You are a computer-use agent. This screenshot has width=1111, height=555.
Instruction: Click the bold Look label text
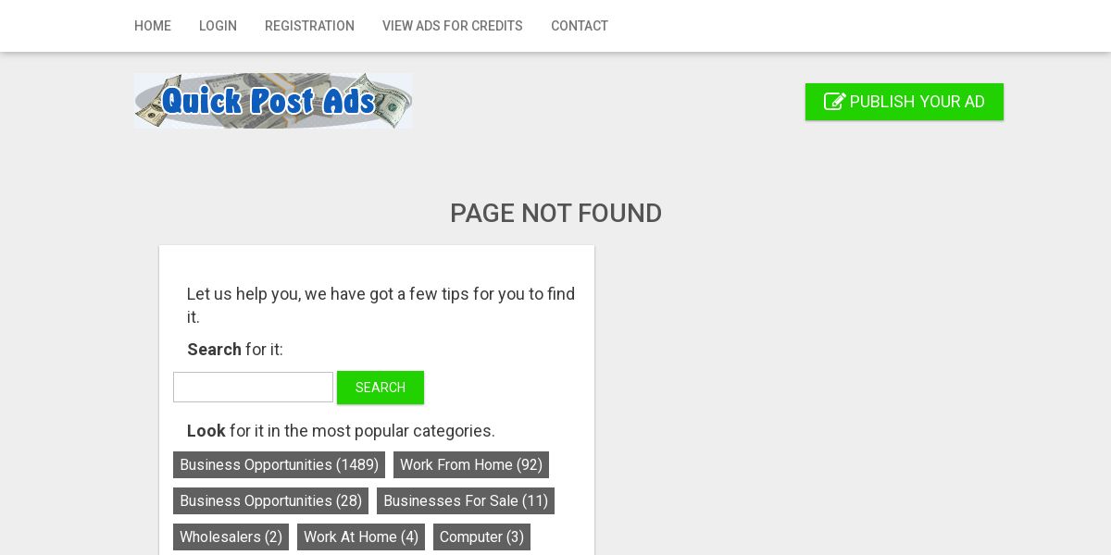(x=206, y=431)
